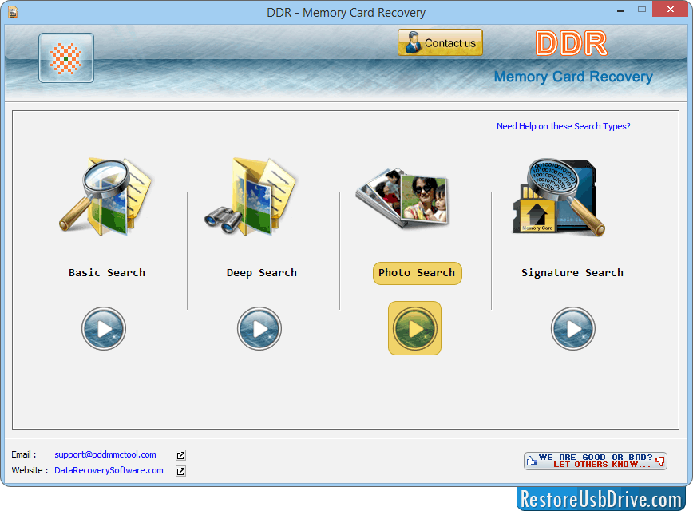Open Need Help on these Search Types link
The image size is (693, 511).
click(564, 126)
